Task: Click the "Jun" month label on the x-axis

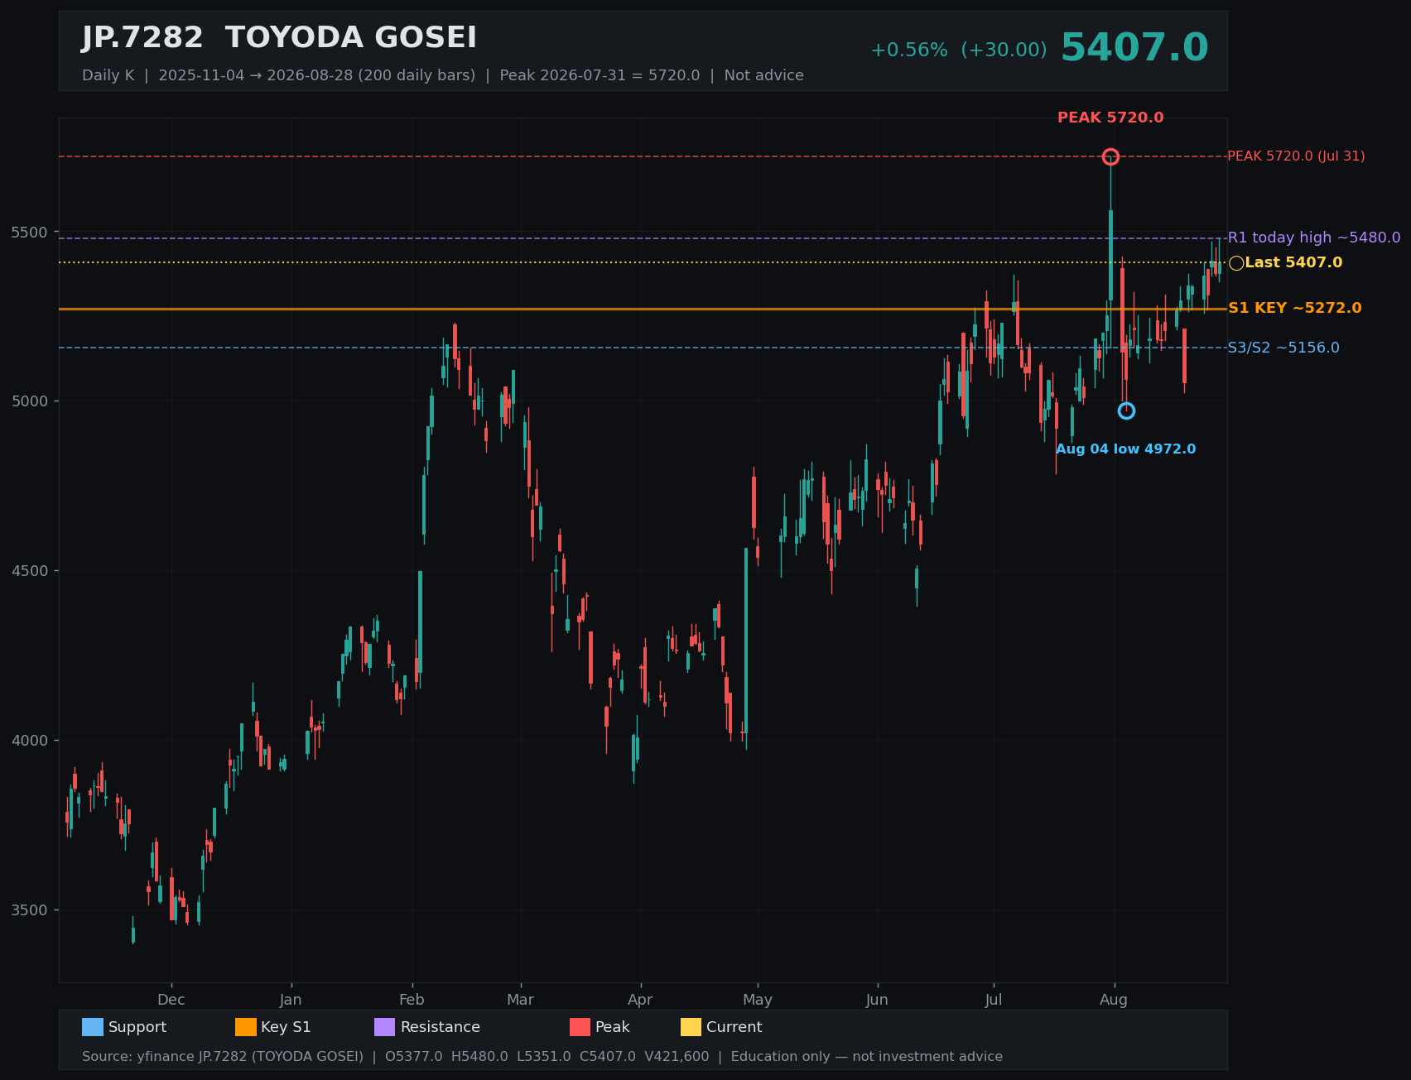Action: pos(877,1000)
